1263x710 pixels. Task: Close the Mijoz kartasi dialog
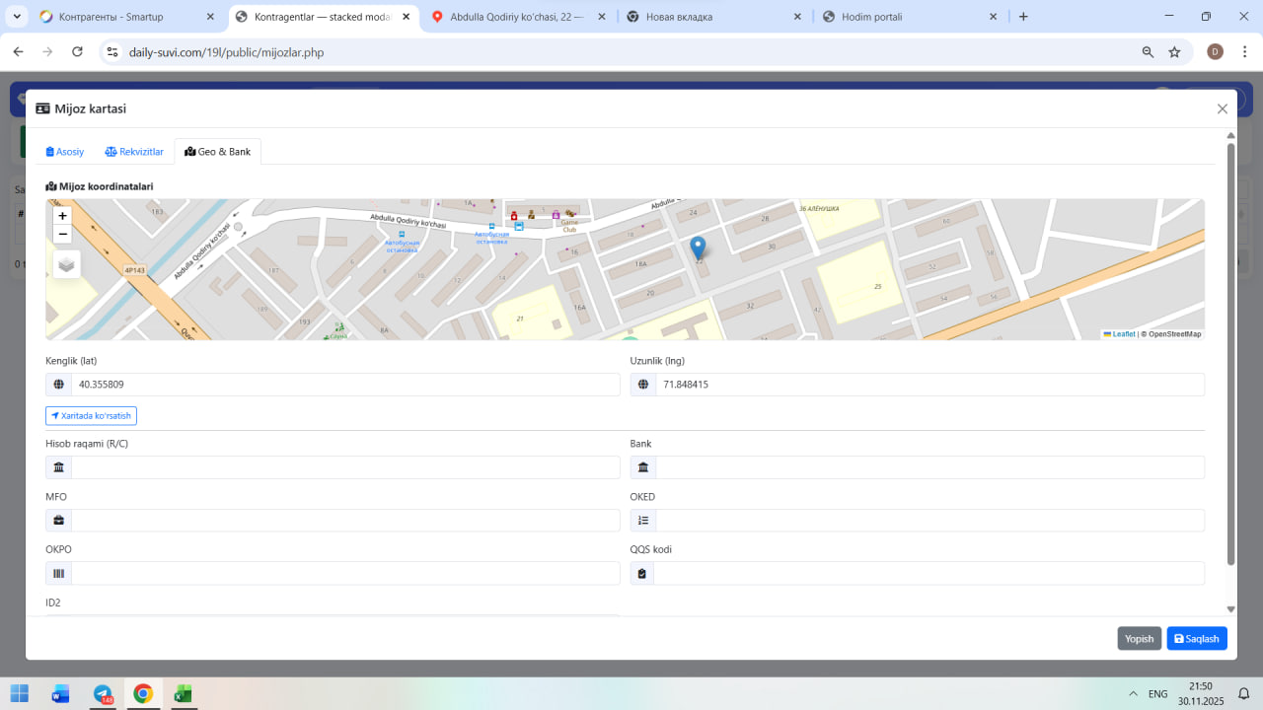1223,109
